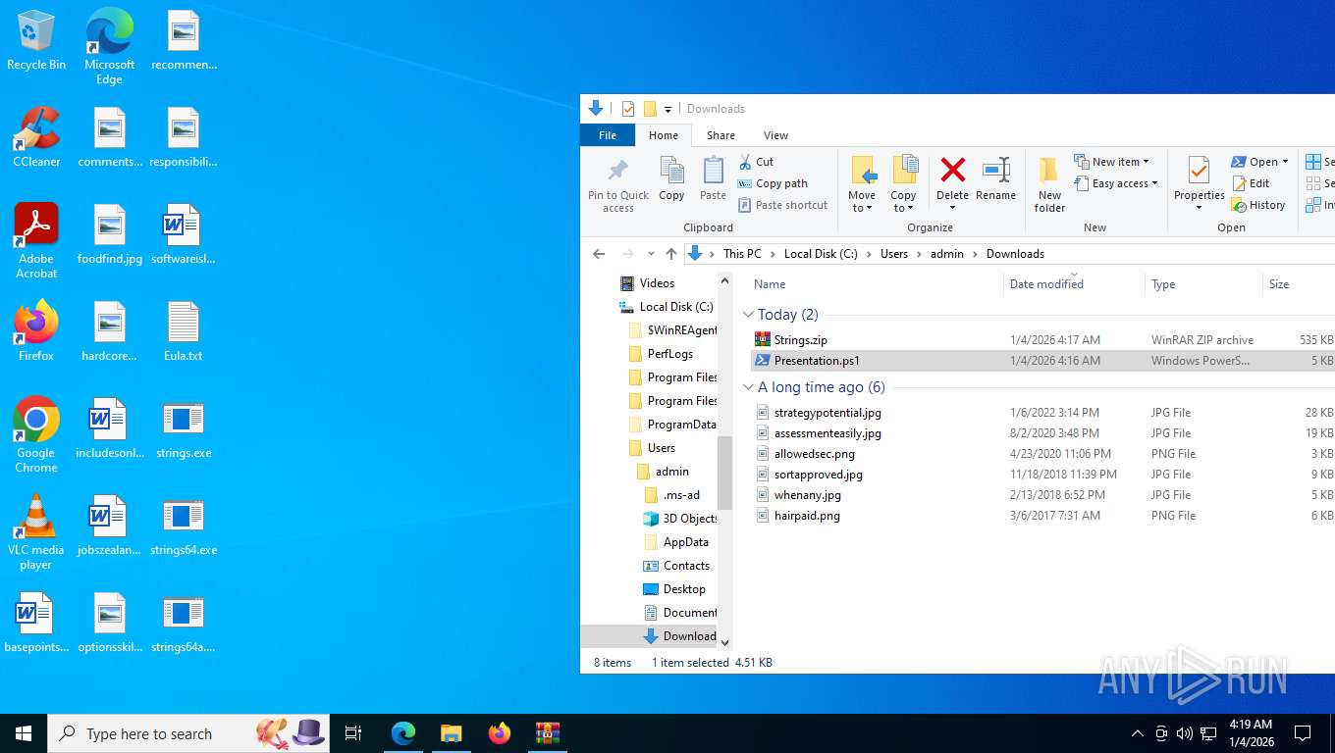
Task: Select Videos in the navigation pane
Action: point(657,283)
